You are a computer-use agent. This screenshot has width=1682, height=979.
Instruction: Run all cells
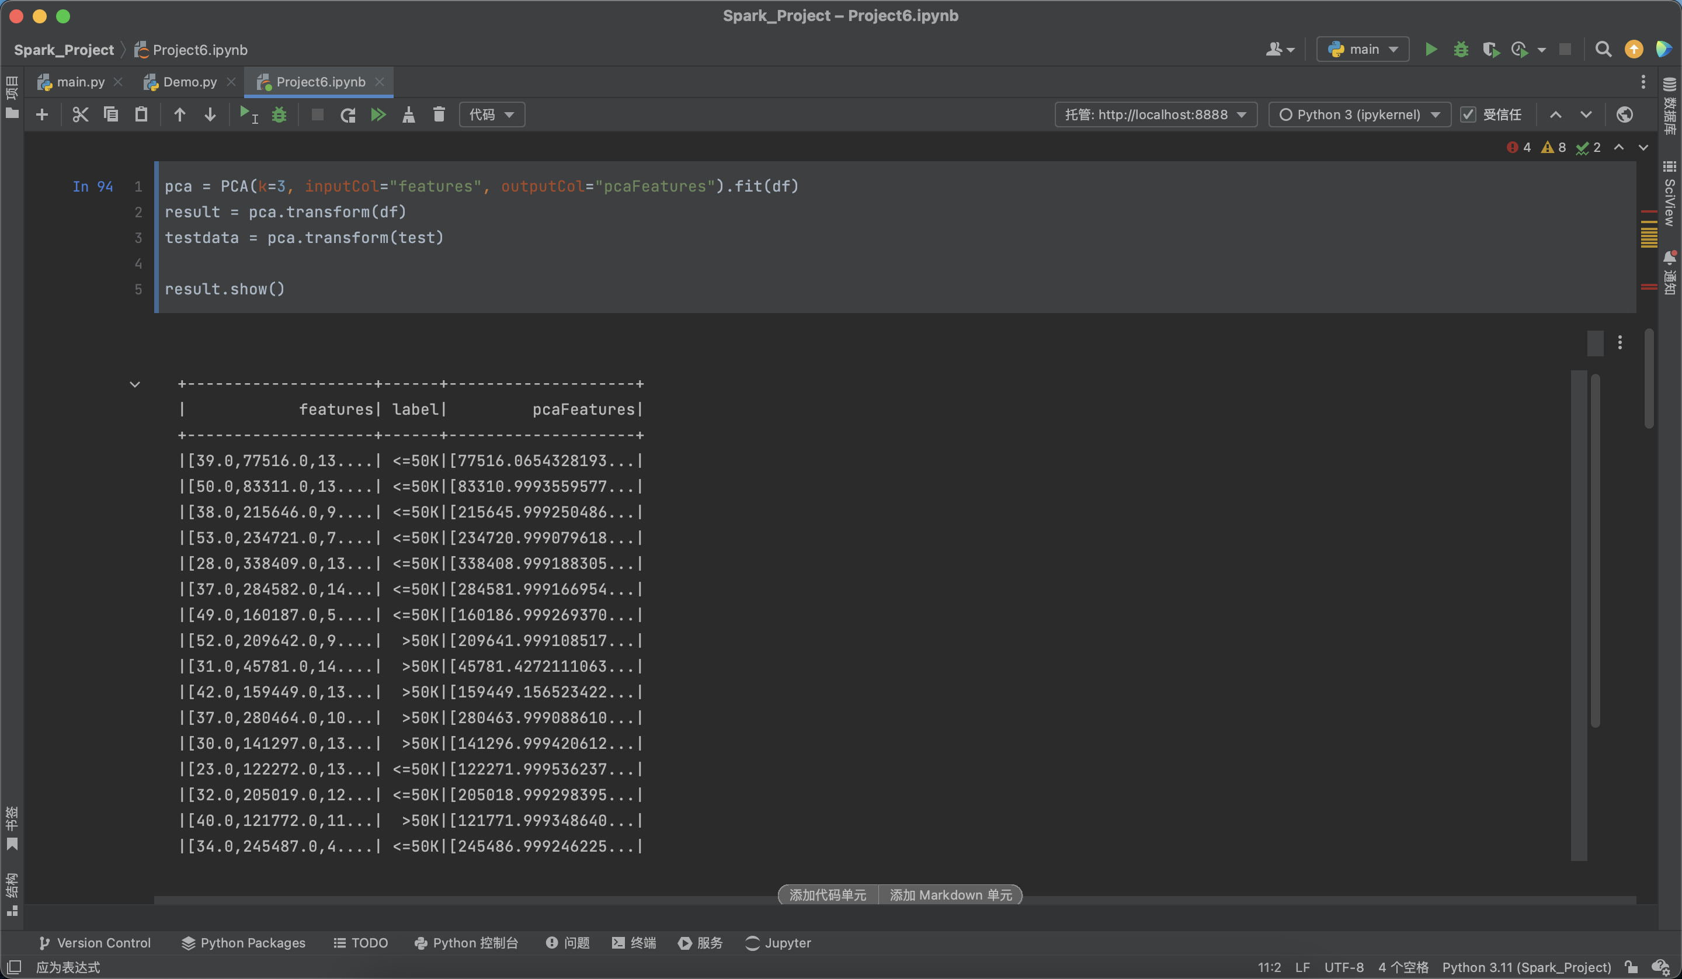click(378, 115)
